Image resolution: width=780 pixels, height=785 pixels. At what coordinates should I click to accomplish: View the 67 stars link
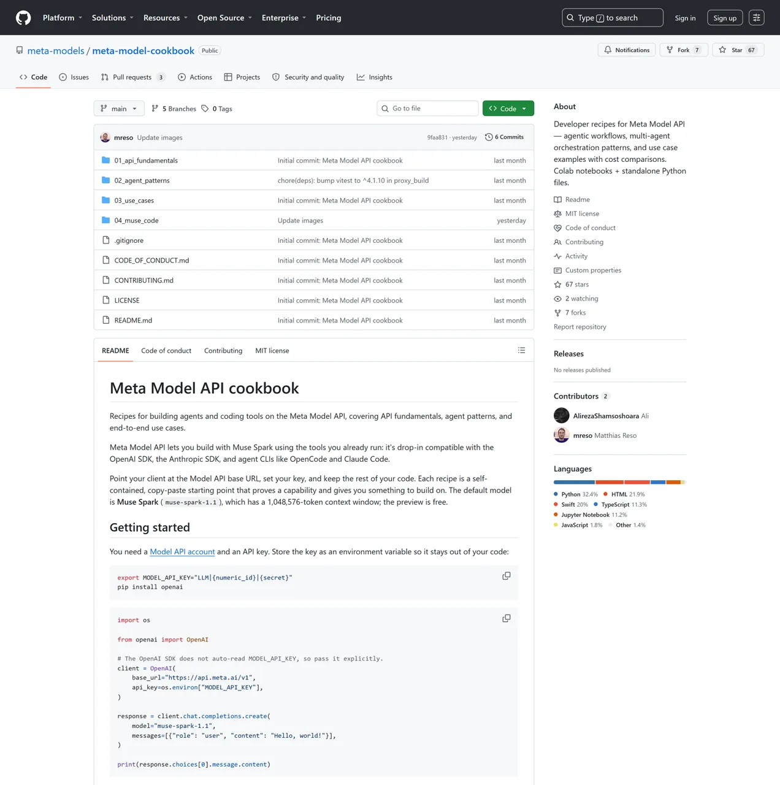tap(571, 285)
